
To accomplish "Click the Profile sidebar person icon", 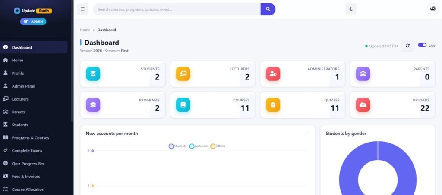I will tap(5, 73).
